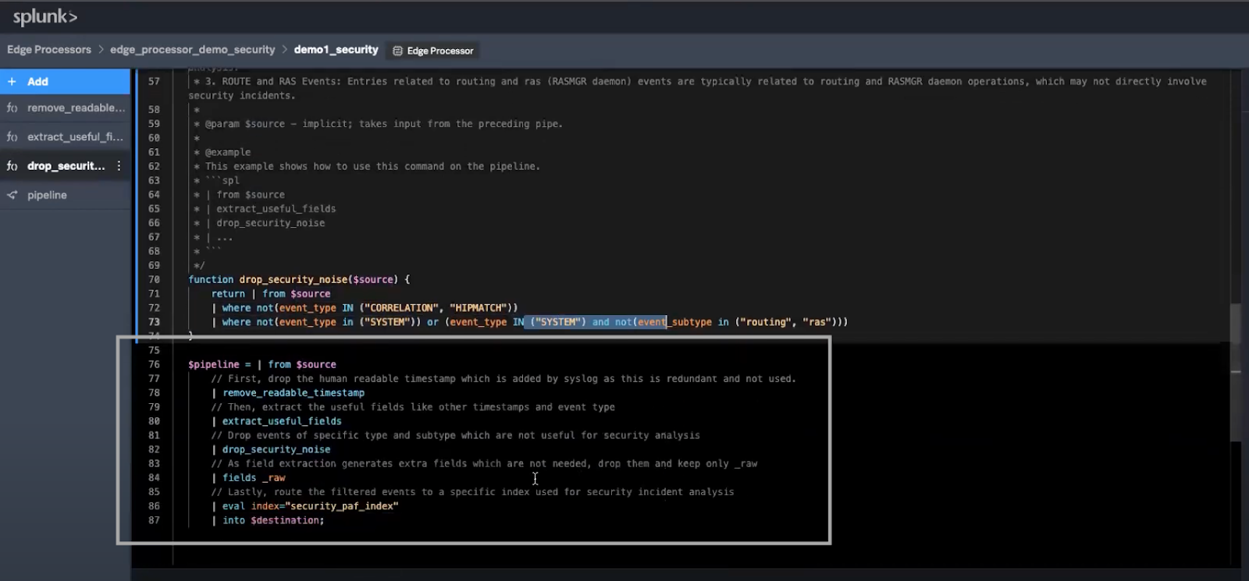
Task: Open more options menu for drop_securit...
Action: 119,165
